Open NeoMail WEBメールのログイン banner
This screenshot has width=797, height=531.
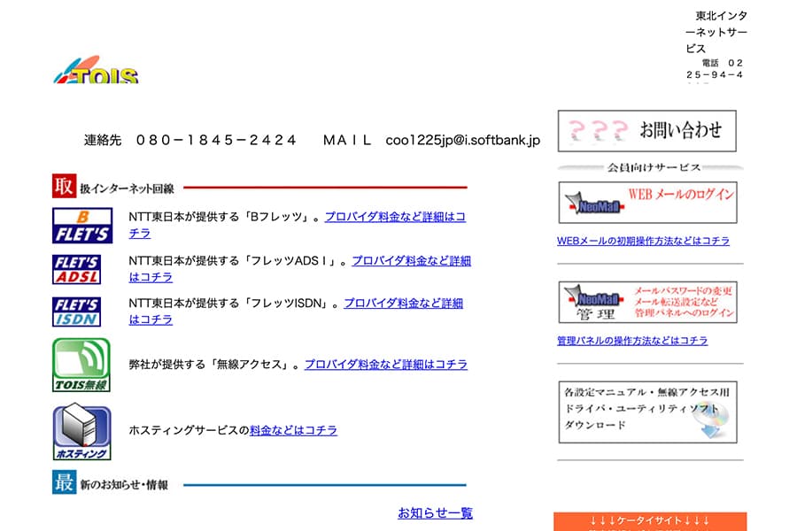pos(646,203)
